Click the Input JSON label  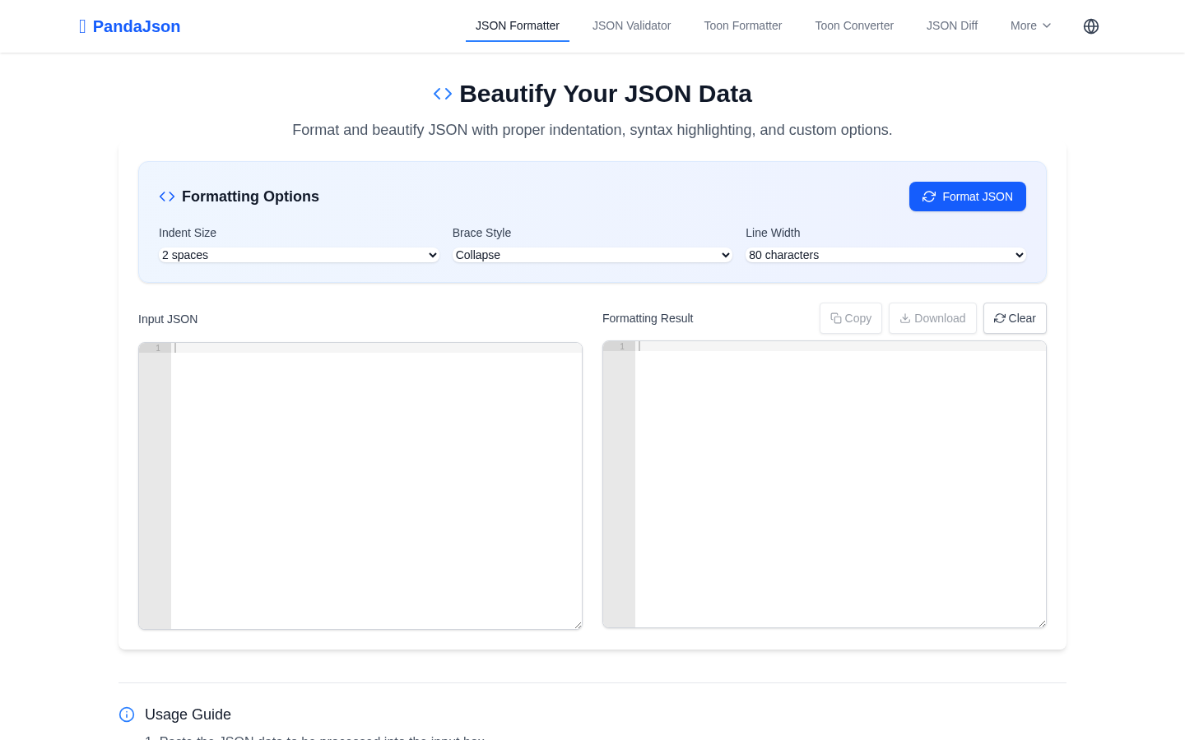[x=168, y=319]
